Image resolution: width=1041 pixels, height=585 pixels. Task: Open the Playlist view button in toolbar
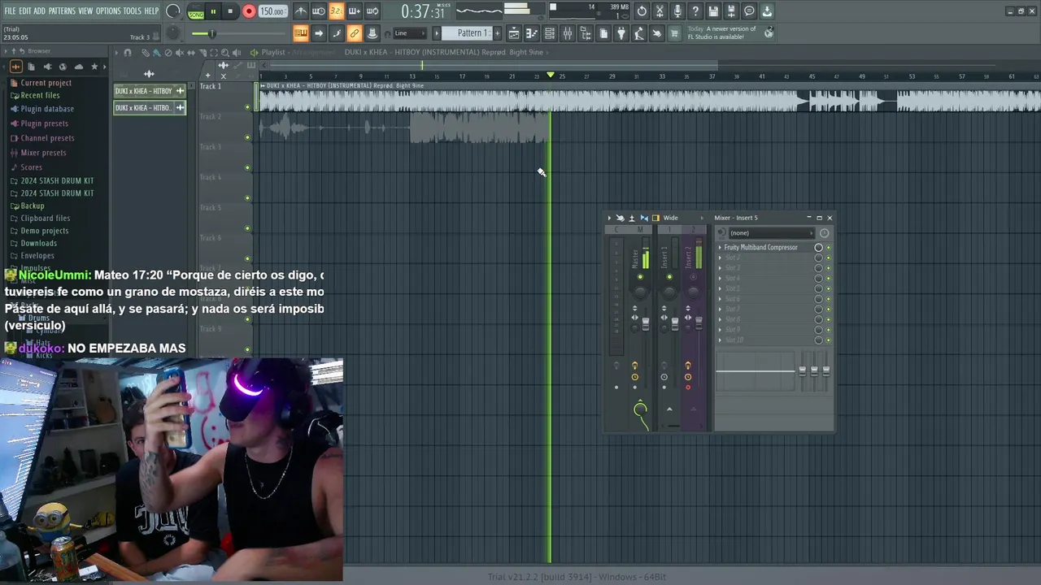pos(514,33)
